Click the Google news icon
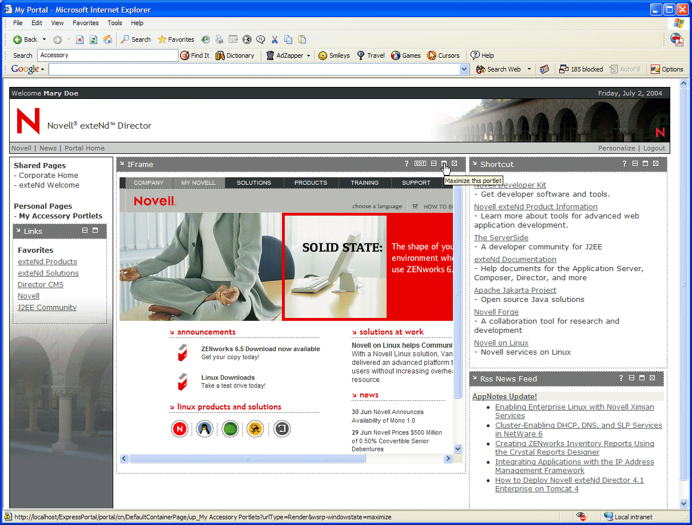692x525 pixels. point(544,69)
